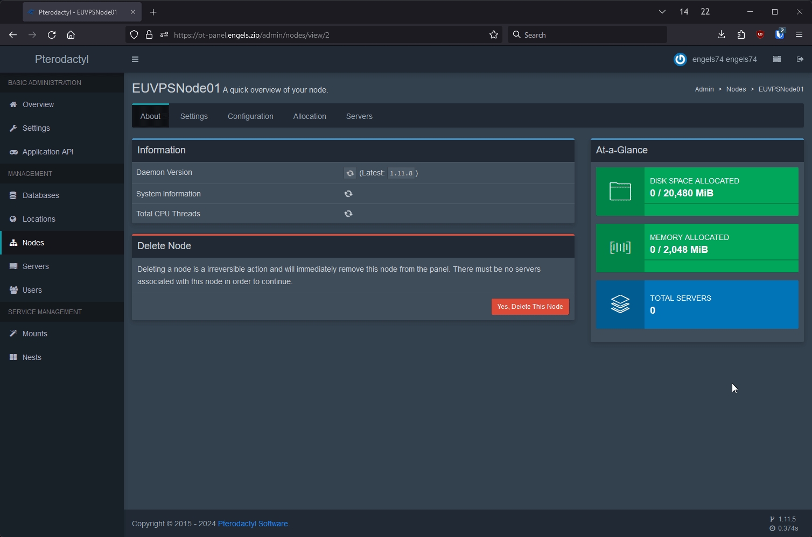Image resolution: width=812 pixels, height=537 pixels.
Task: Click the Locations globe icon
Action: coord(13,219)
